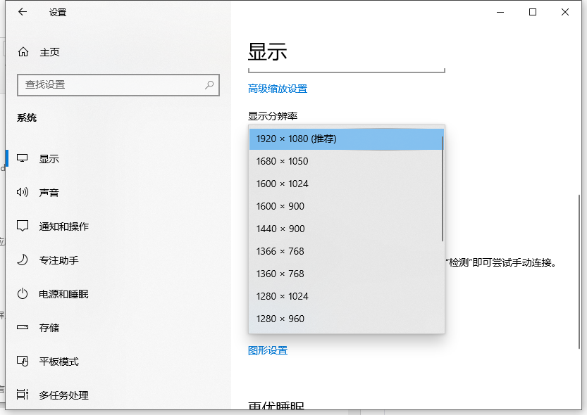Open the 图形设置 link
This screenshot has height=415, width=587.
268,350
